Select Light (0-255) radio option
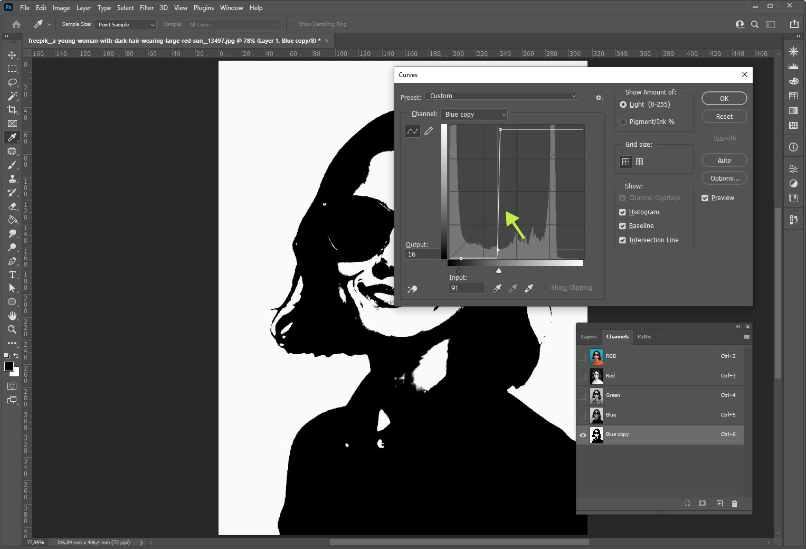Screen dimensions: 806x549 [623, 105]
